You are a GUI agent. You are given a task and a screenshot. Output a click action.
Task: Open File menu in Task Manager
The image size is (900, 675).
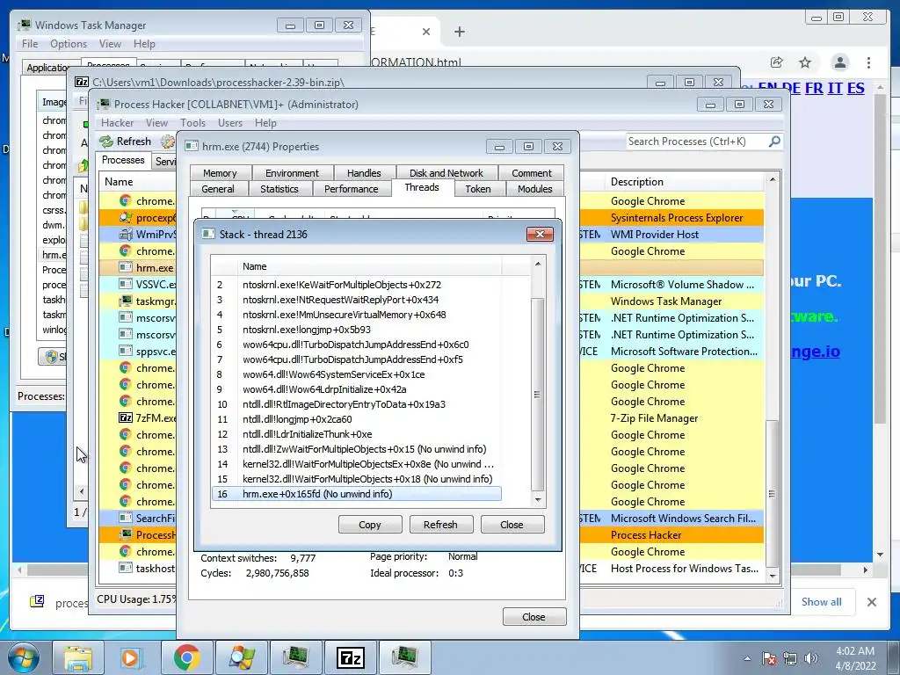pyautogui.click(x=30, y=44)
